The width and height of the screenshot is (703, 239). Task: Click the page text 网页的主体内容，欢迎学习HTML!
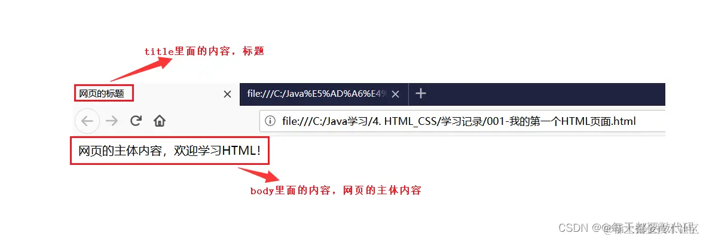click(169, 151)
